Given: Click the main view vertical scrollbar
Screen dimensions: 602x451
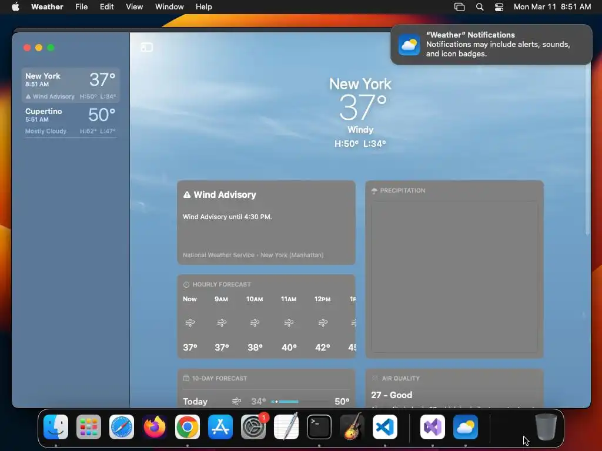Looking at the screenshot, I should pyautogui.click(x=587, y=150).
